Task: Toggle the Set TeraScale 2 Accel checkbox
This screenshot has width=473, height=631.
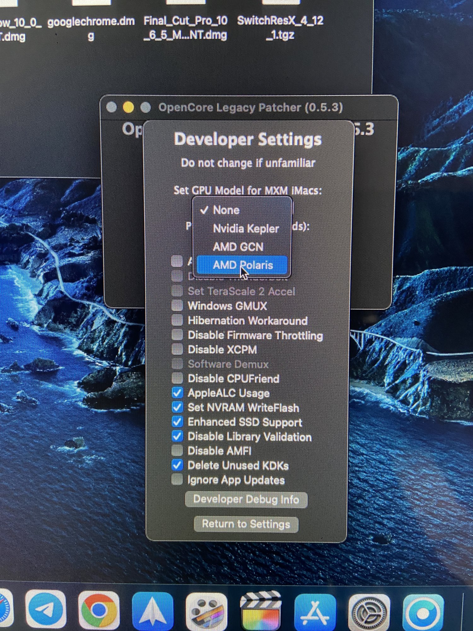Action: coord(177,291)
